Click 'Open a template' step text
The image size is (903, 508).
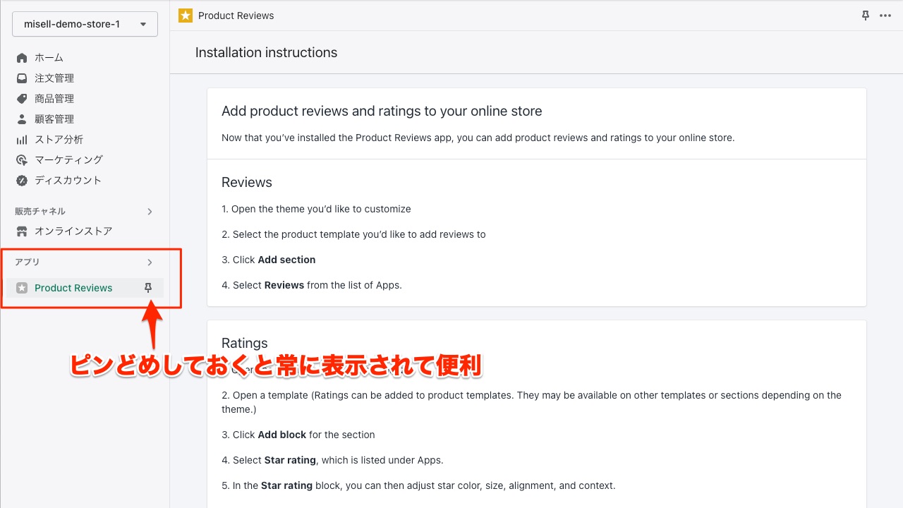click(x=531, y=402)
